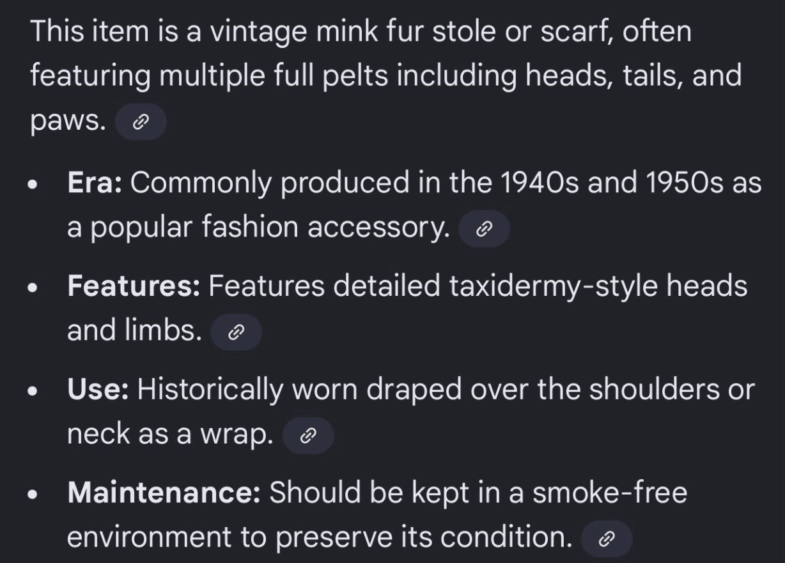785x563 pixels.
Task: Click the bold "Use:" label
Action: (x=98, y=390)
